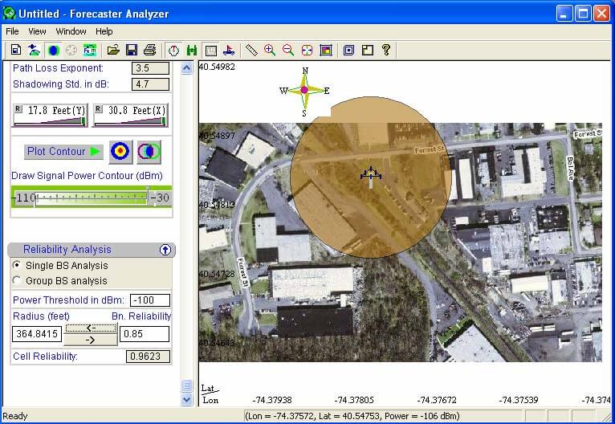Click the left arrow radius button
This screenshot has width=615, height=424.
91,328
